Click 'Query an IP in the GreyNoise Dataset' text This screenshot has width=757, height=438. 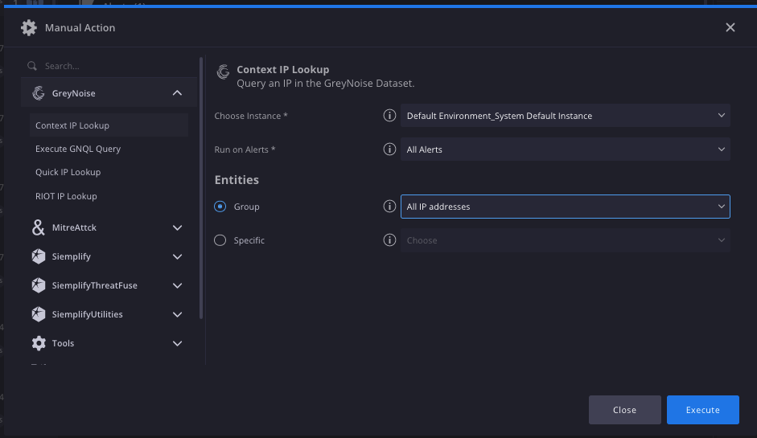click(325, 84)
